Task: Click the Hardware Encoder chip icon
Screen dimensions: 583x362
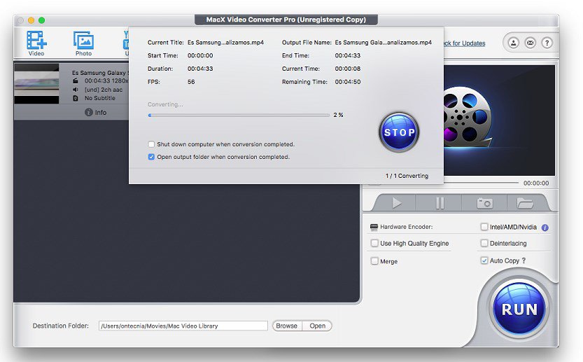Action: pos(374,227)
